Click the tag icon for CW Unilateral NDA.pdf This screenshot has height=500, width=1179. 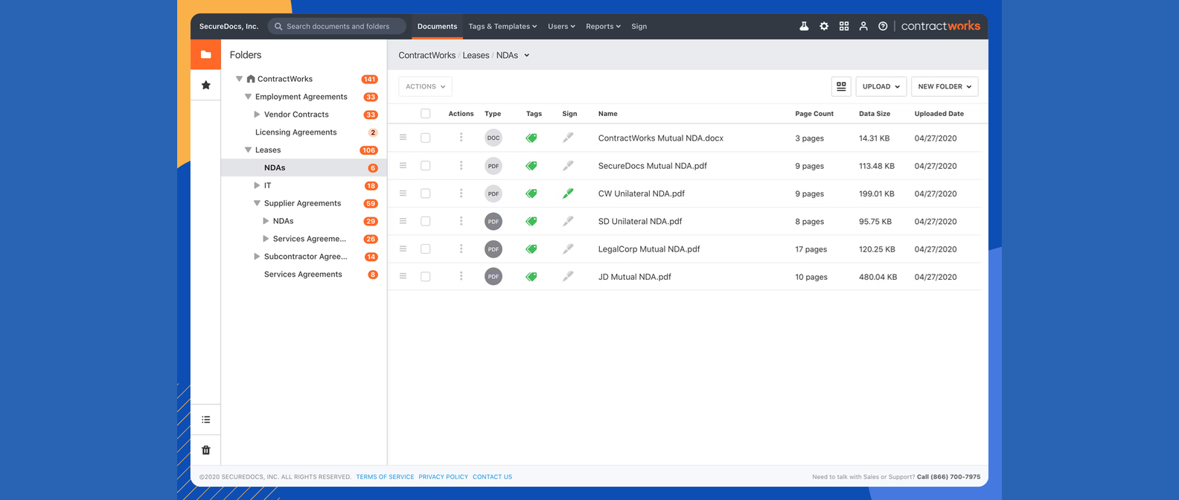point(531,193)
